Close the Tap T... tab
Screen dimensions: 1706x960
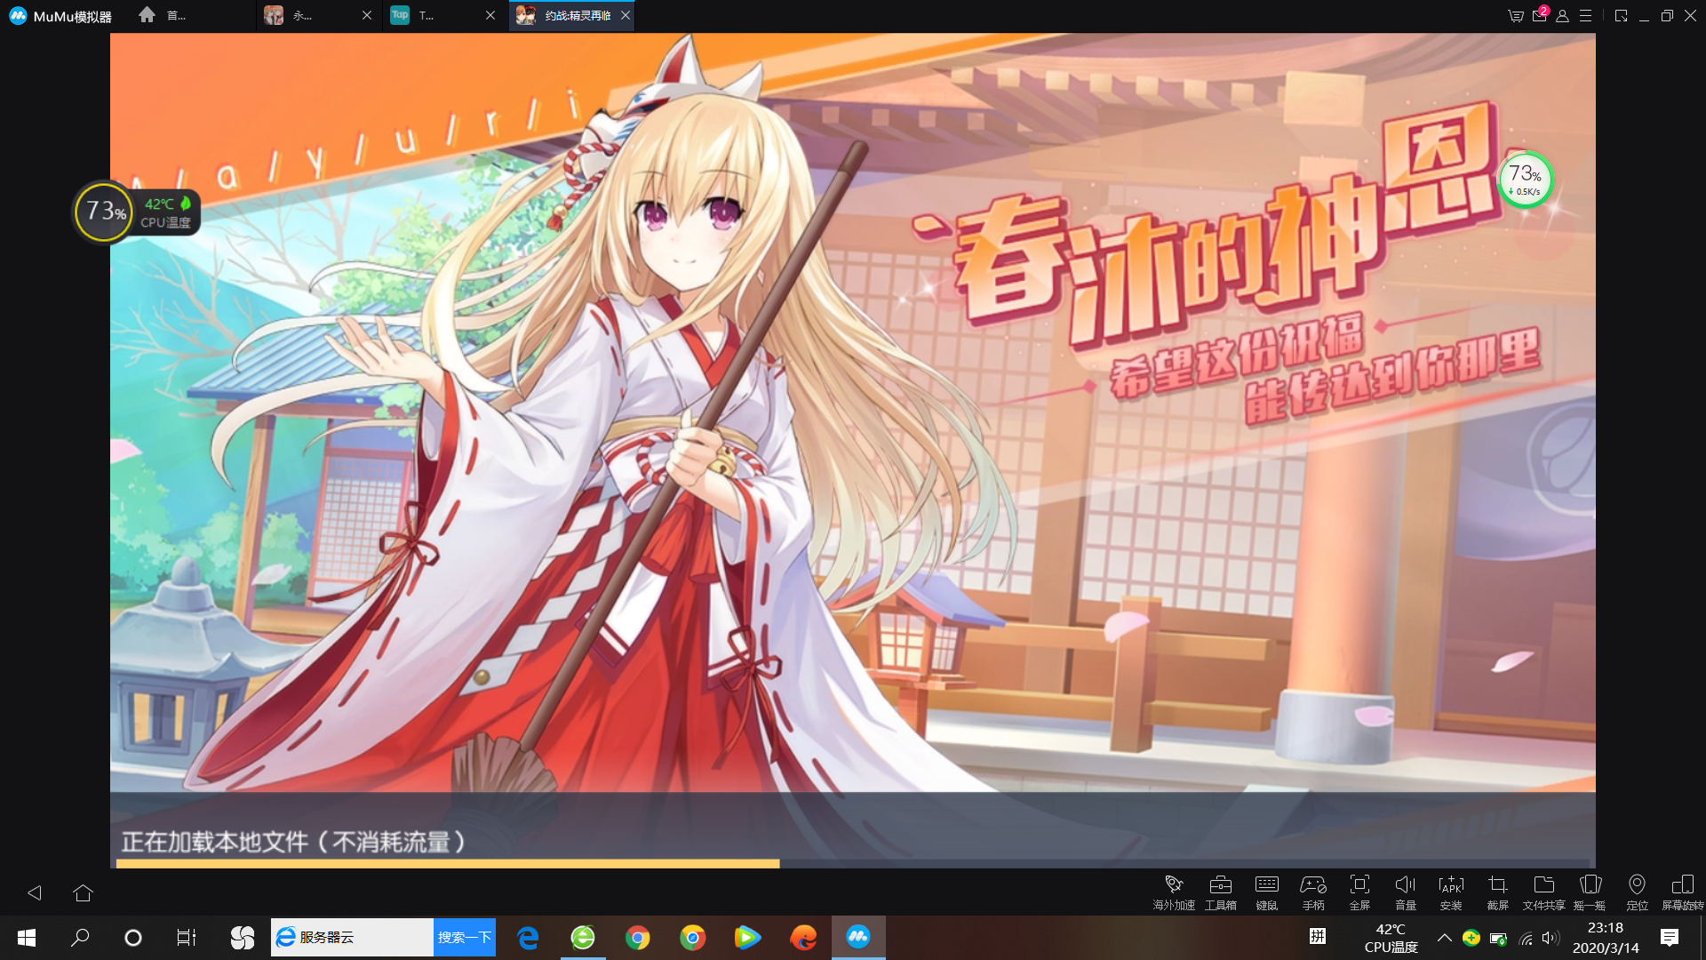pos(490,16)
